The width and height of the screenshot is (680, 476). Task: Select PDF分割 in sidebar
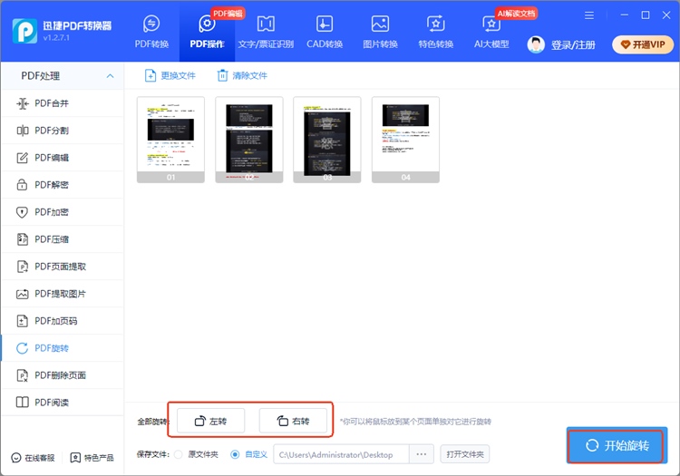[x=63, y=131]
